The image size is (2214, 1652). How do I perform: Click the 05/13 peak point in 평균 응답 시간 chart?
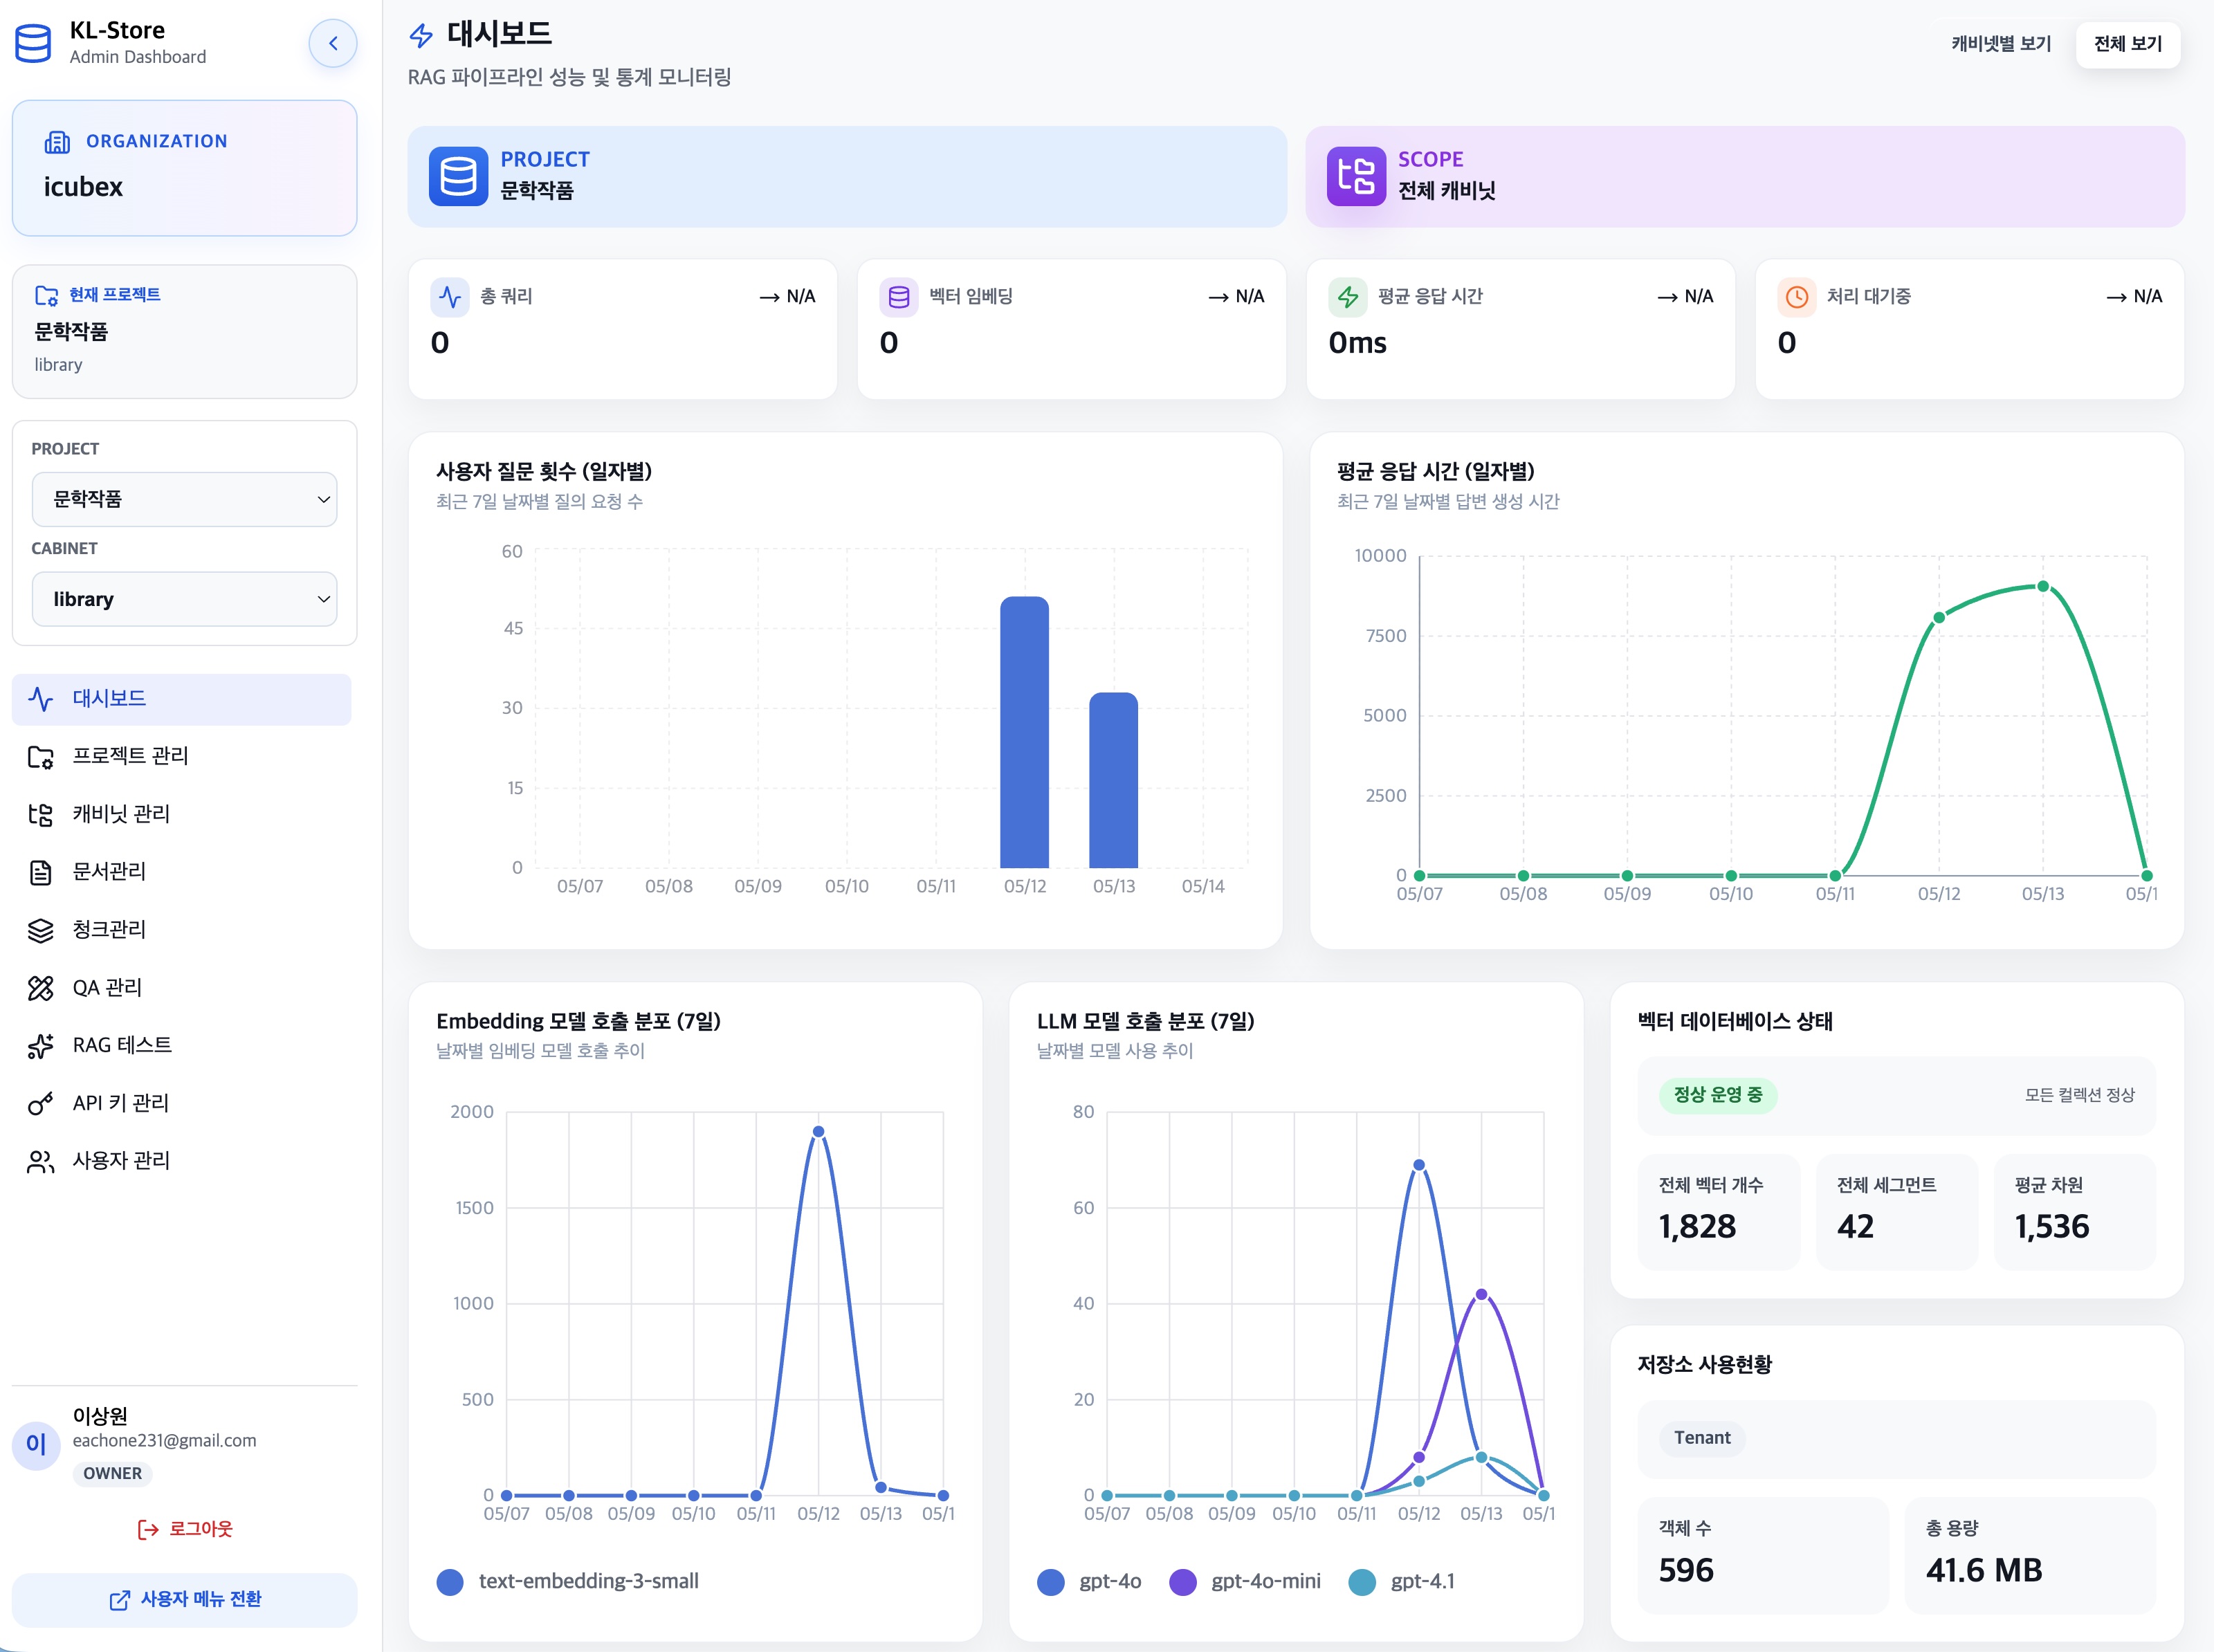pos(2043,587)
